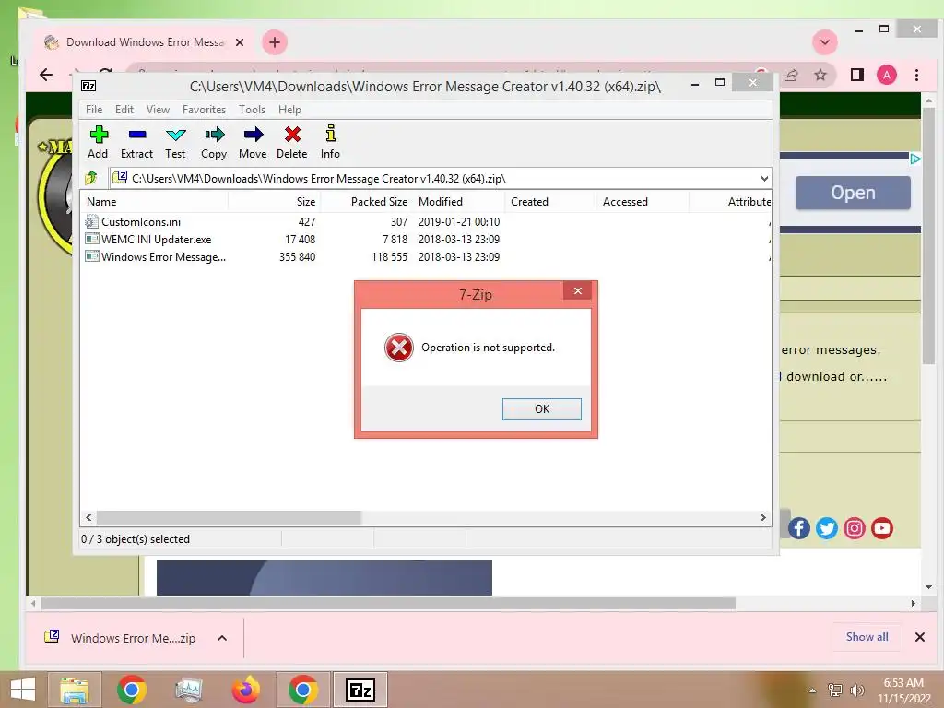
Task: Sort by Packed Size column header
Action: (x=367, y=202)
